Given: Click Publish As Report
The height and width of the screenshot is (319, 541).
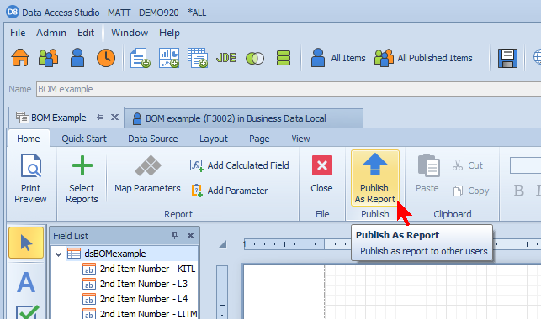Looking at the screenshot, I should (375, 178).
